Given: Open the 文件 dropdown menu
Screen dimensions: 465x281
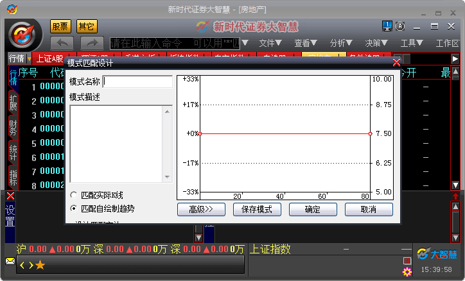Looking at the screenshot, I should [270, 43].
